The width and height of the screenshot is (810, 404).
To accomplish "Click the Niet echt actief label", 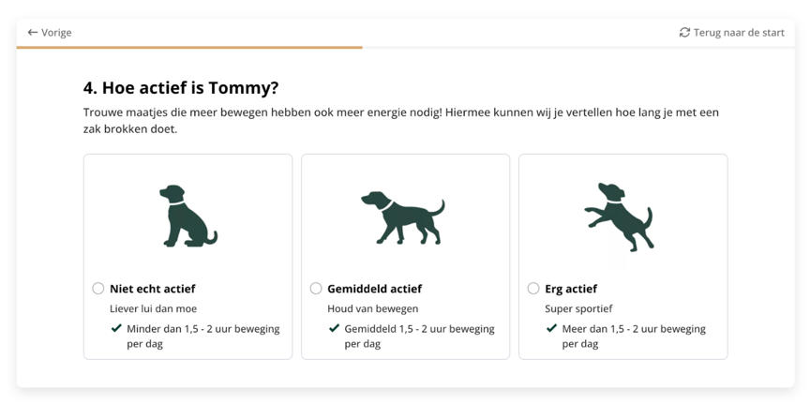I will point(153,289).
